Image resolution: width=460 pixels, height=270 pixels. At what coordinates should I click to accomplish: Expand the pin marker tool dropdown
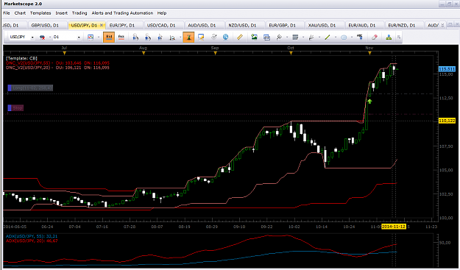[286, 38]
